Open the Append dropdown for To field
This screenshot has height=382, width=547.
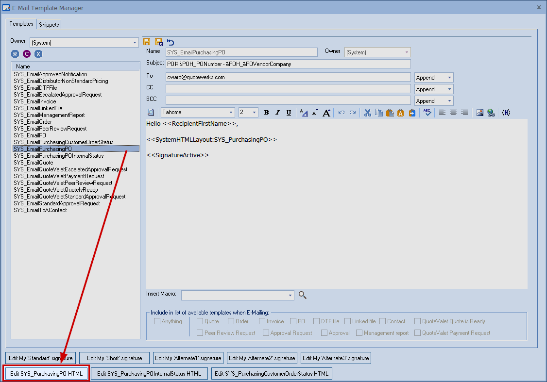tap(449, 78)
